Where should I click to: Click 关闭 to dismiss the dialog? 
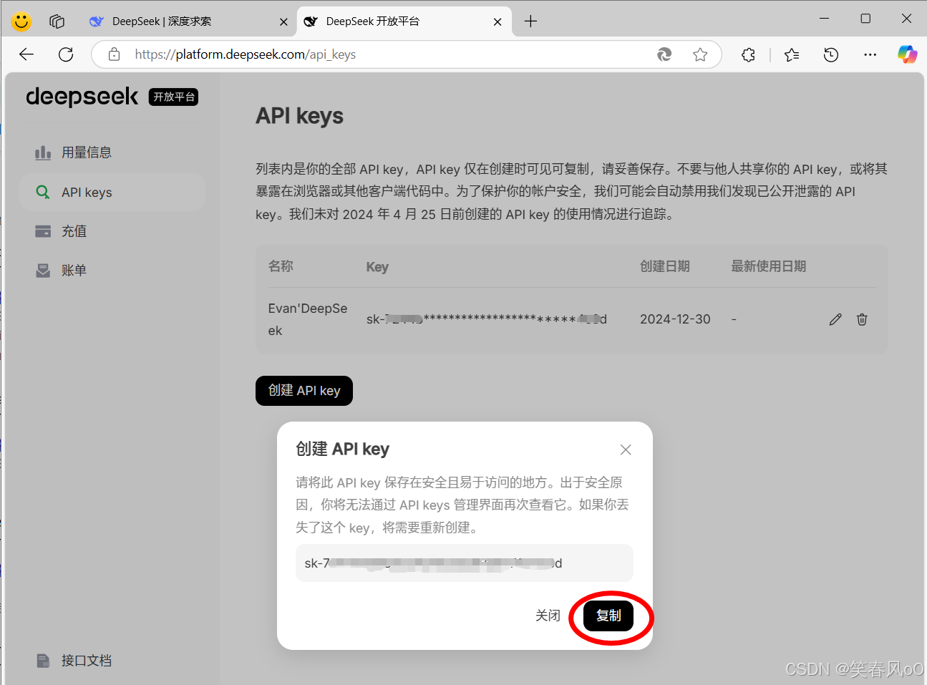(x=548, y=616)
